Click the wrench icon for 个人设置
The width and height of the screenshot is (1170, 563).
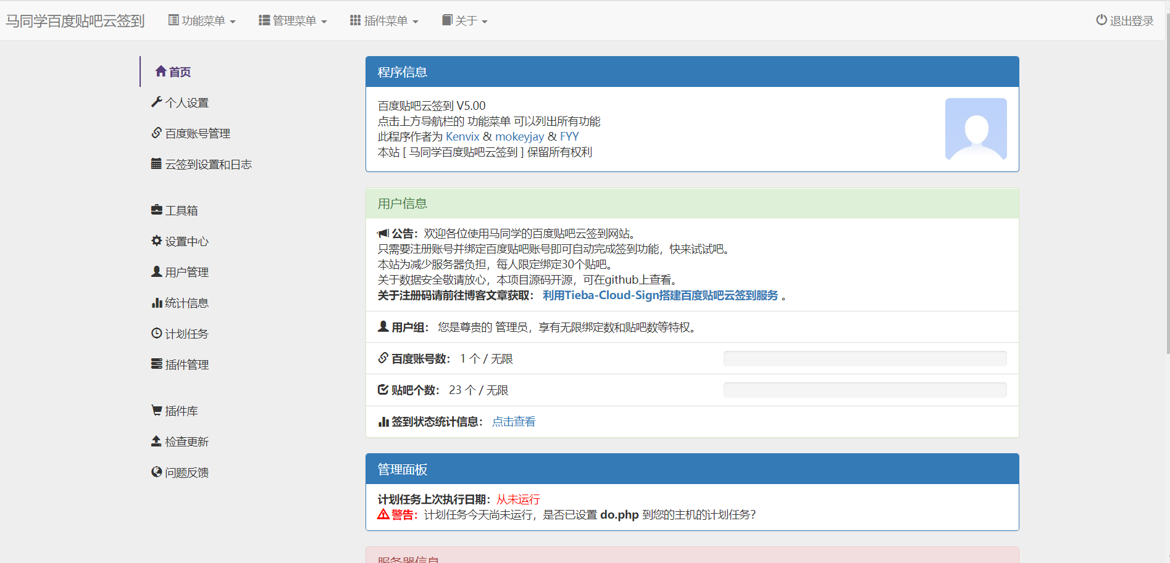pos(157,102)
